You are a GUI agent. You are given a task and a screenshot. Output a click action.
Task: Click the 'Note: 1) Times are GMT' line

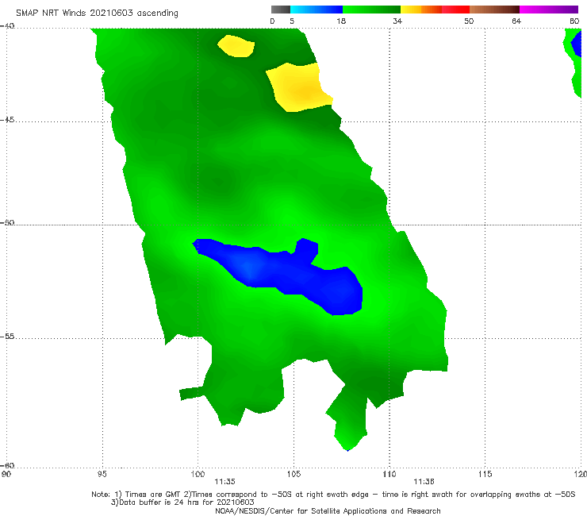pyautogui.click(x=333, y=495)
